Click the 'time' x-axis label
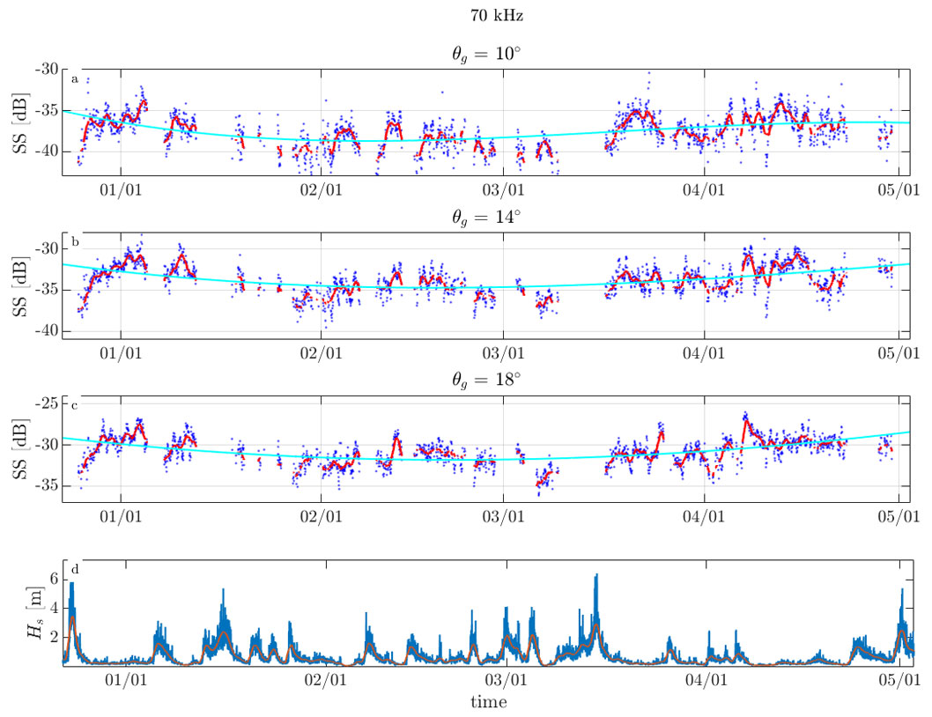Screen dimensions: 932x717 (487, 702)
